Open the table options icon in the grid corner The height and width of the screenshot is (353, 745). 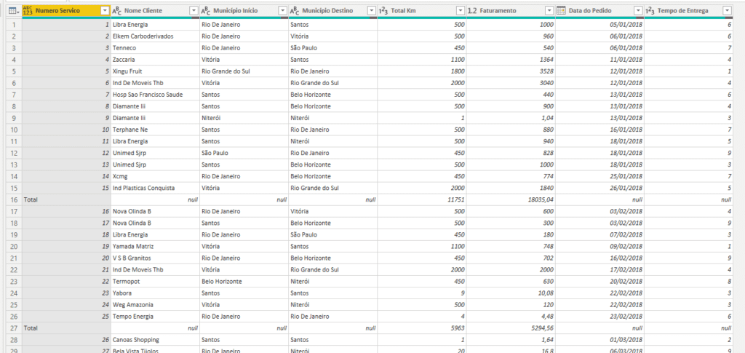click(13, 10)
